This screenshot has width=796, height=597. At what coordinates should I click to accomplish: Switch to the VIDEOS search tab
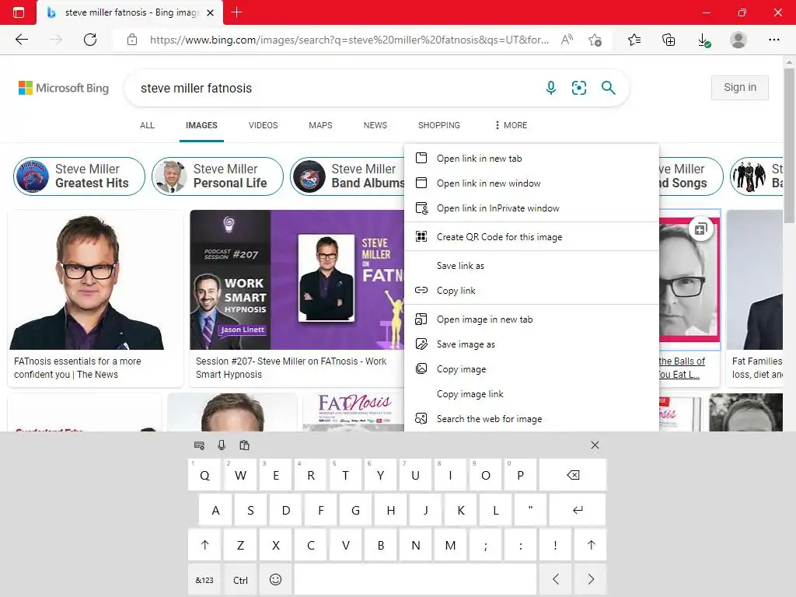point(263,125)
